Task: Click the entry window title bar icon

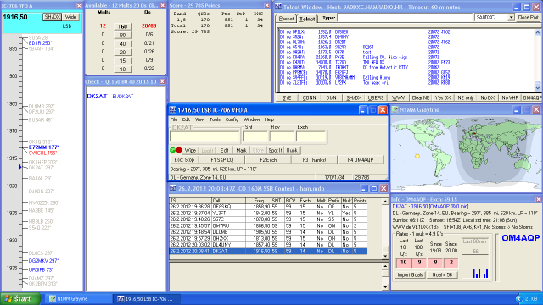Action: tap(172, 110)
